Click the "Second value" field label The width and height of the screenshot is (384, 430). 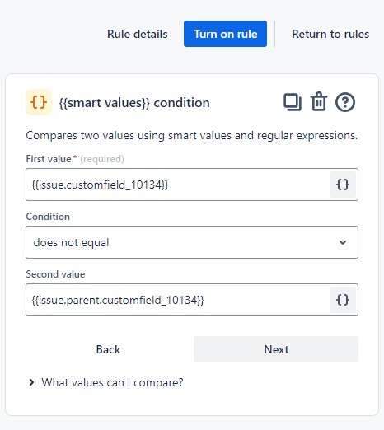(x=55, y=274)
